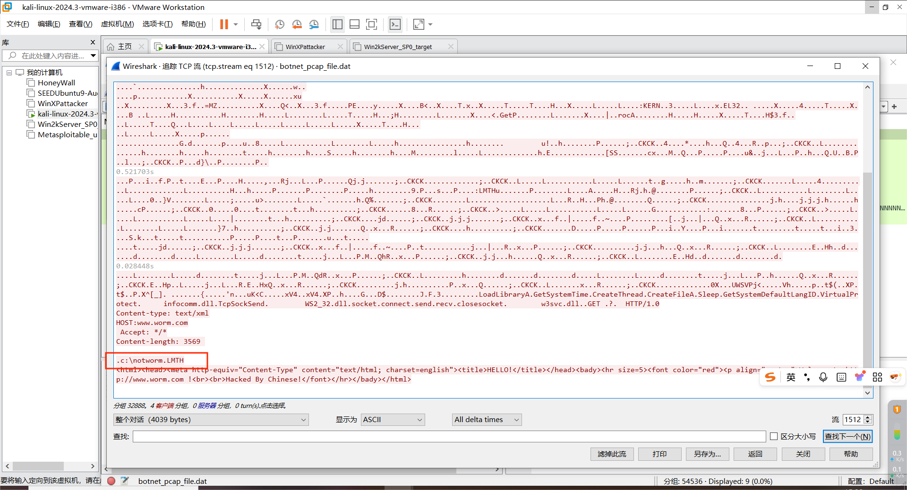907x490 pixels.
Task: Click the IME avatar mascot icon
Action: click(x=895, y=377)
